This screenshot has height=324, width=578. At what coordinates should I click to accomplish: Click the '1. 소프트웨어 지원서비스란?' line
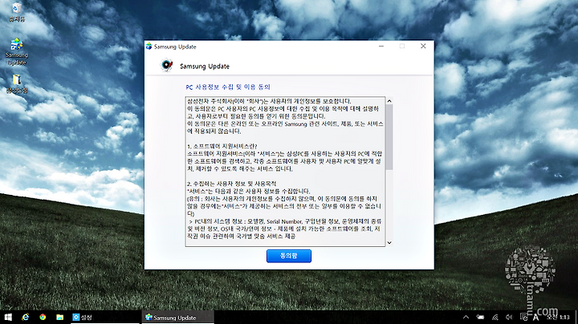point(222,146)
